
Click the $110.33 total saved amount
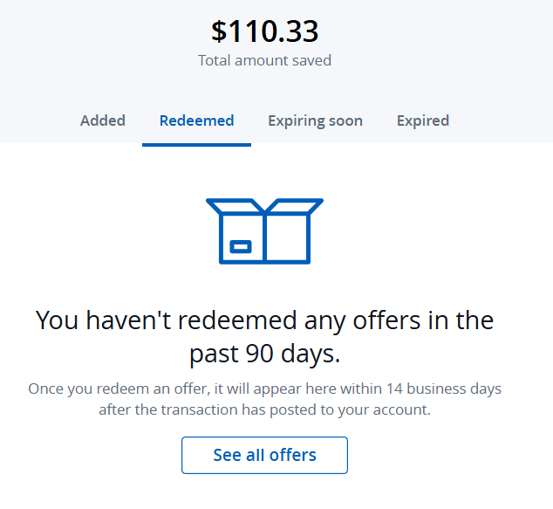point(264,31)
